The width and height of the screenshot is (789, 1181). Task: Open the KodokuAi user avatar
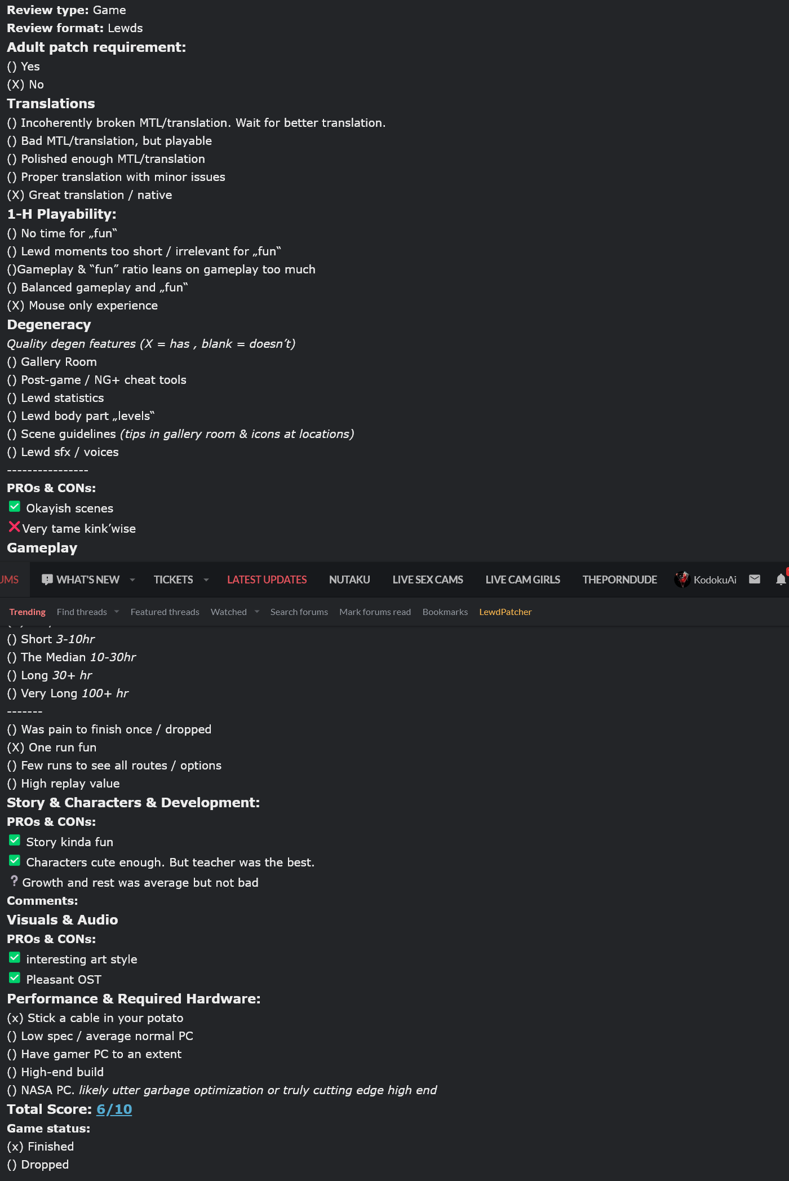[682, 580]
